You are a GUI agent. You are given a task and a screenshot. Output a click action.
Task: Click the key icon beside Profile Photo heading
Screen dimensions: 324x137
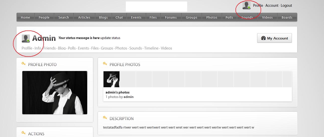point(24,64)
